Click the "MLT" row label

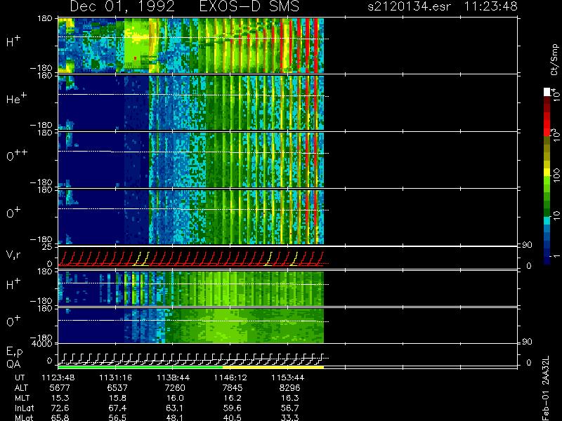(22, 398)
